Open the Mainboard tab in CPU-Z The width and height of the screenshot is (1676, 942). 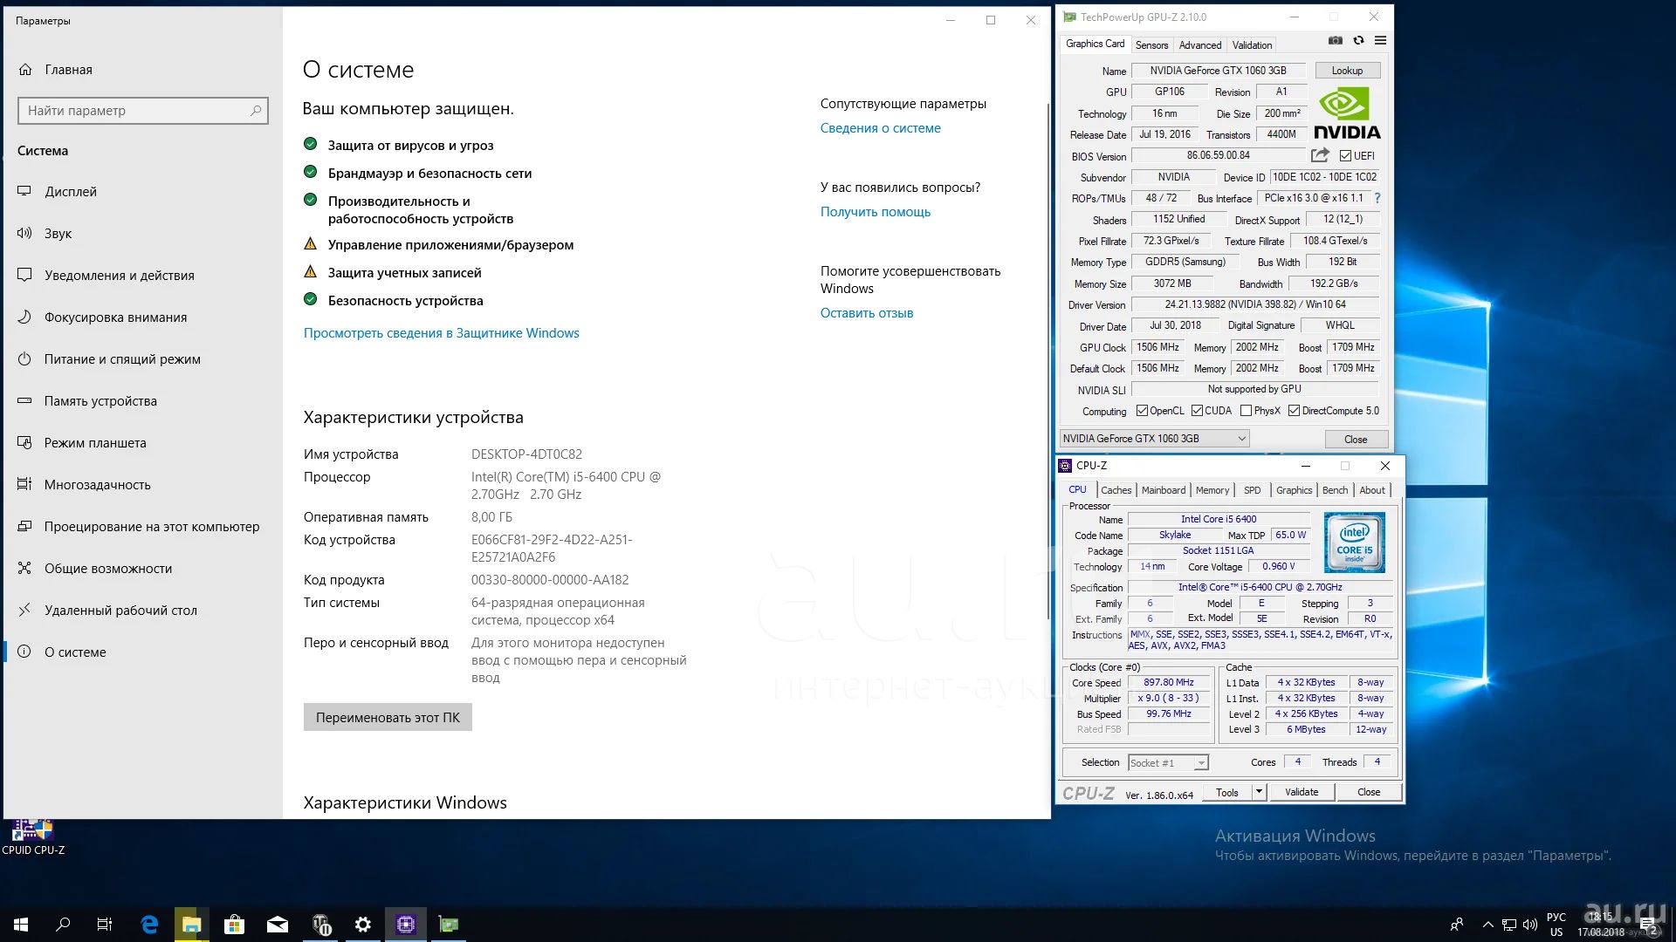click(1164, 490)
